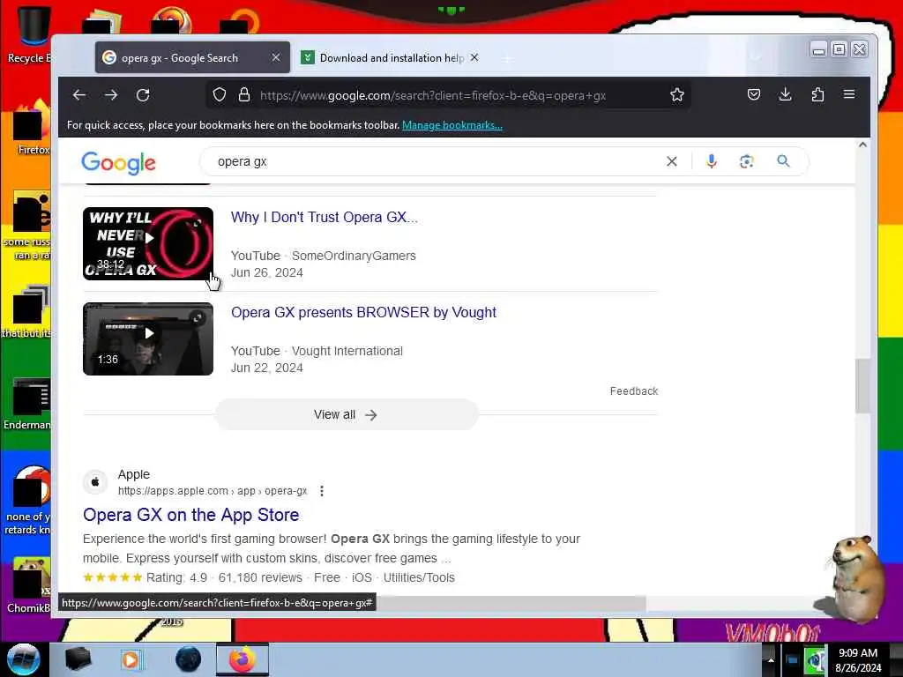The image size is (903, 677).
Task: View site security via the padlock icon
Action: tap(244, 95)
